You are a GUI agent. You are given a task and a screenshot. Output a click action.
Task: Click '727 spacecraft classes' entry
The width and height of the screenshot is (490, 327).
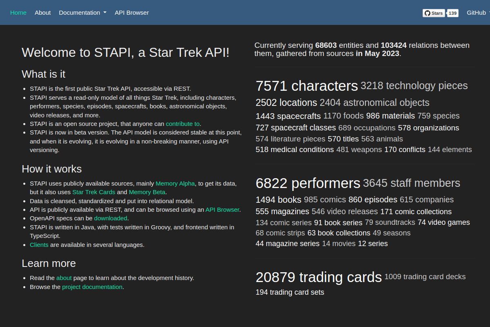(296, 128)
